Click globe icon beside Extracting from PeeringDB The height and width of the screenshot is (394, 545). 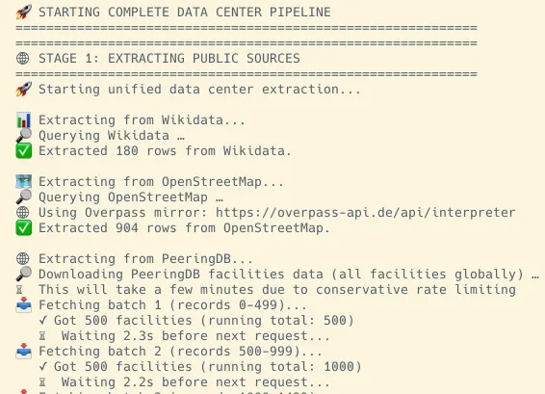coord(23,259)
